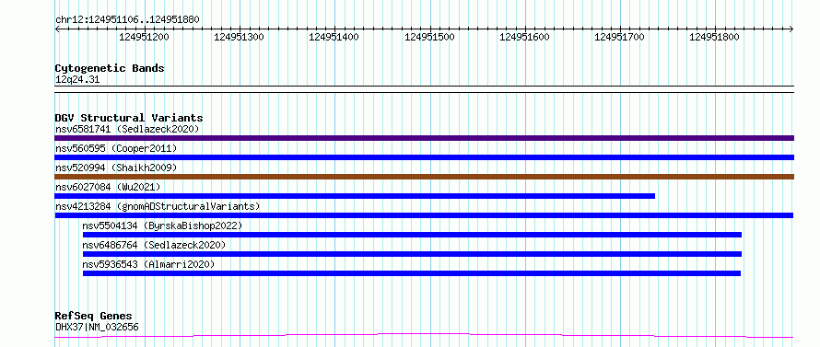The height and width of the screenshot is (347, 820).
Task: Open nsv520994 (Shaikh2009) variant label
Action: tap(116, 168)
